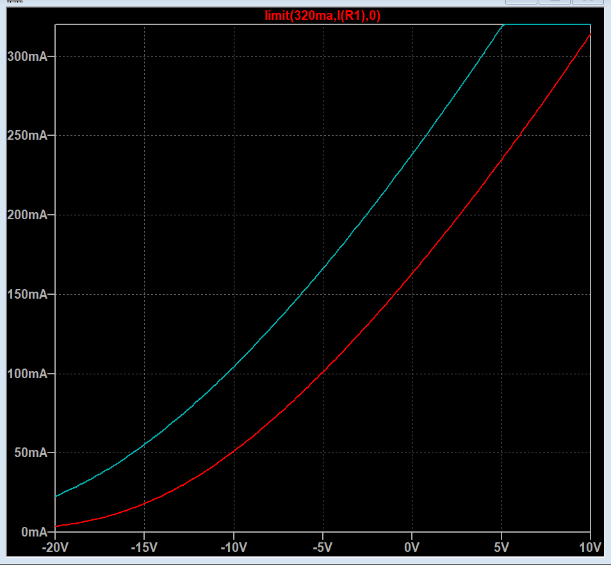Click the 5V x-axis label
The image size is (611, 566).
click(x=501, y=547)
